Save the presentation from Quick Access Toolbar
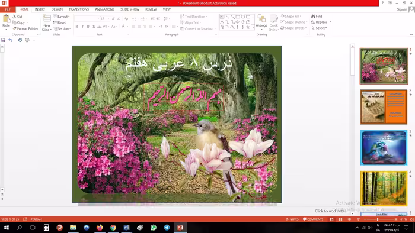The image size is (415, 233). point(3,40)
